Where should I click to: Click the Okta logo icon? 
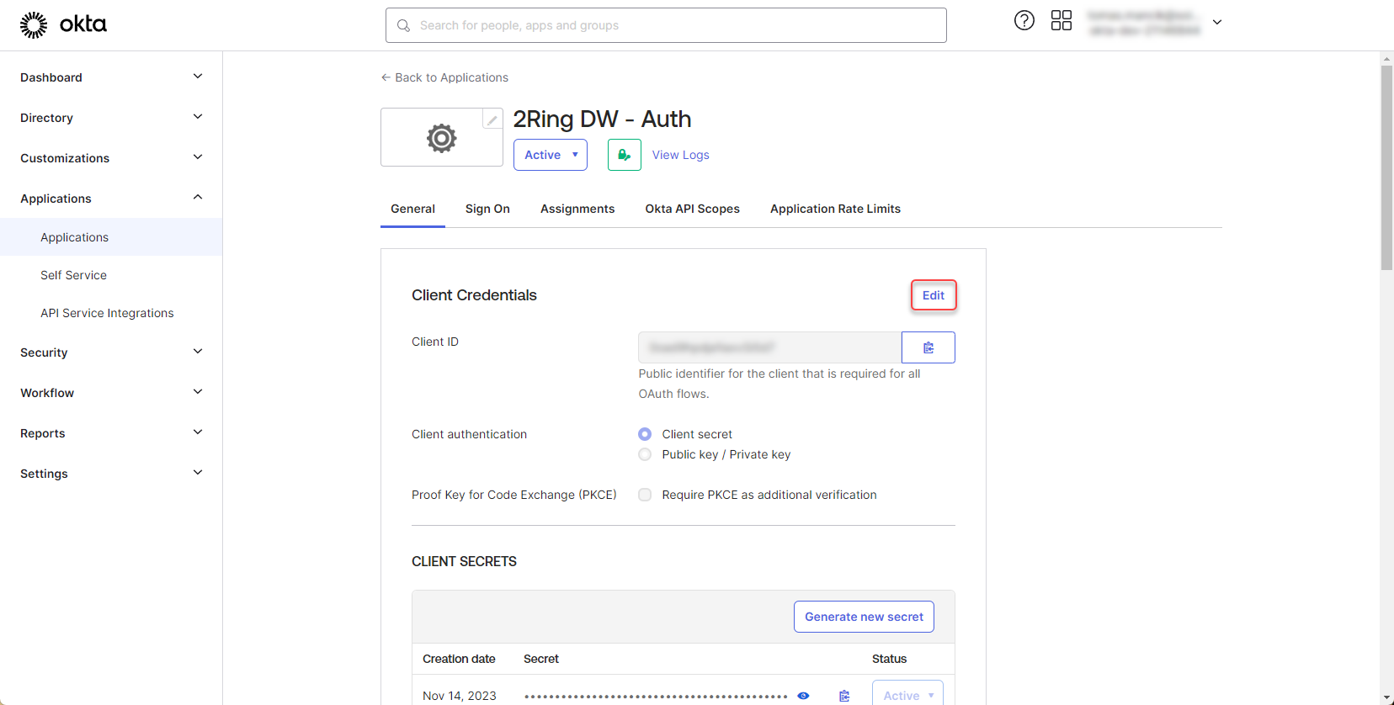[34, 25]
